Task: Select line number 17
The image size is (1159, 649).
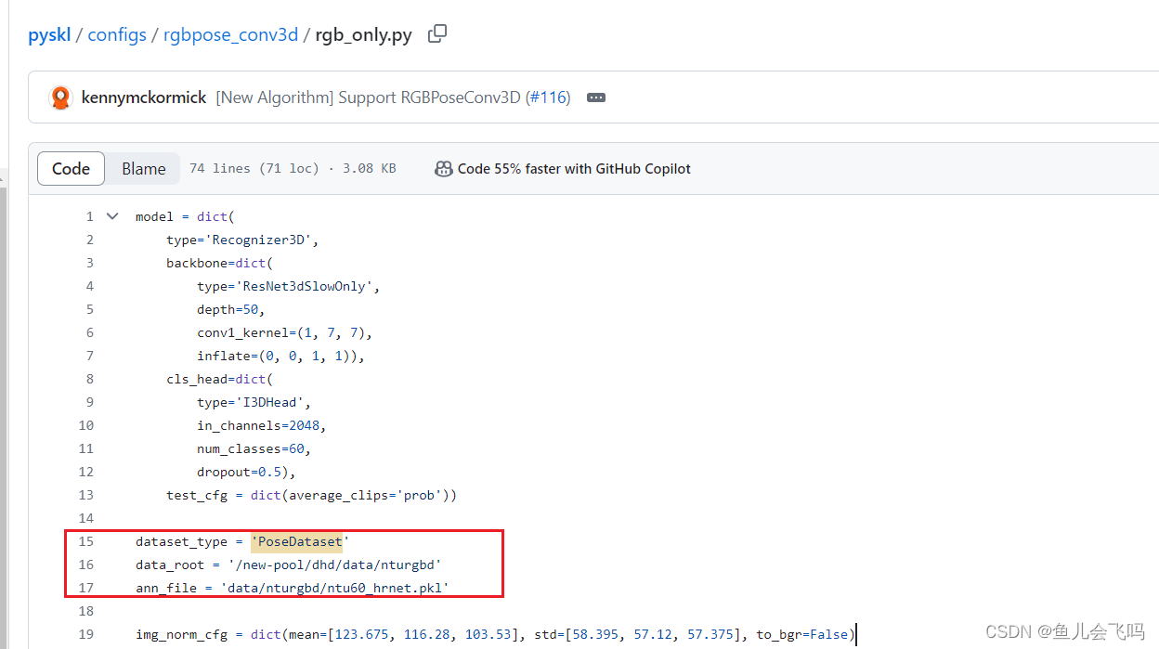Action: [x=86, y=588]
